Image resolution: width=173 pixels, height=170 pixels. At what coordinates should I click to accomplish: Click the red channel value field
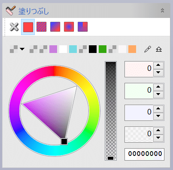(x=139, y=69)
